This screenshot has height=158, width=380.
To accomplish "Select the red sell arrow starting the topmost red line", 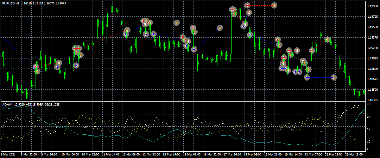I will [x=247, y=5].
